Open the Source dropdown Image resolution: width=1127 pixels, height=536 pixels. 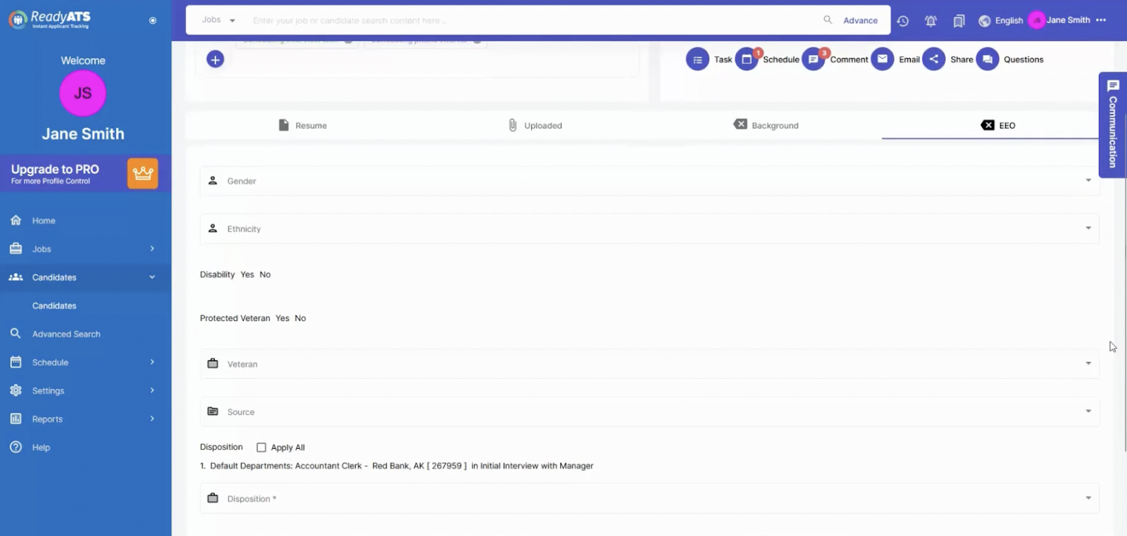point(649,412)
